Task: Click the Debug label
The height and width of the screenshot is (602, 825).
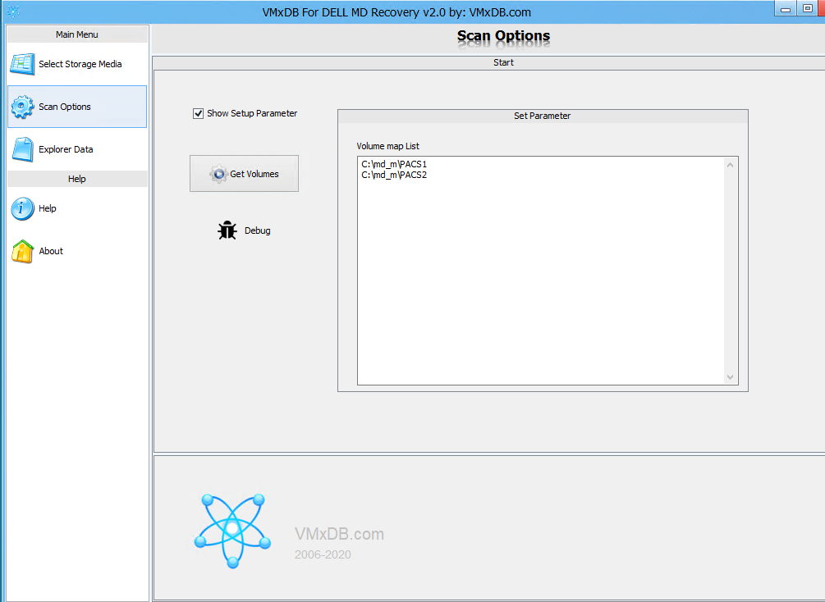Action: [x=257, y=230]
